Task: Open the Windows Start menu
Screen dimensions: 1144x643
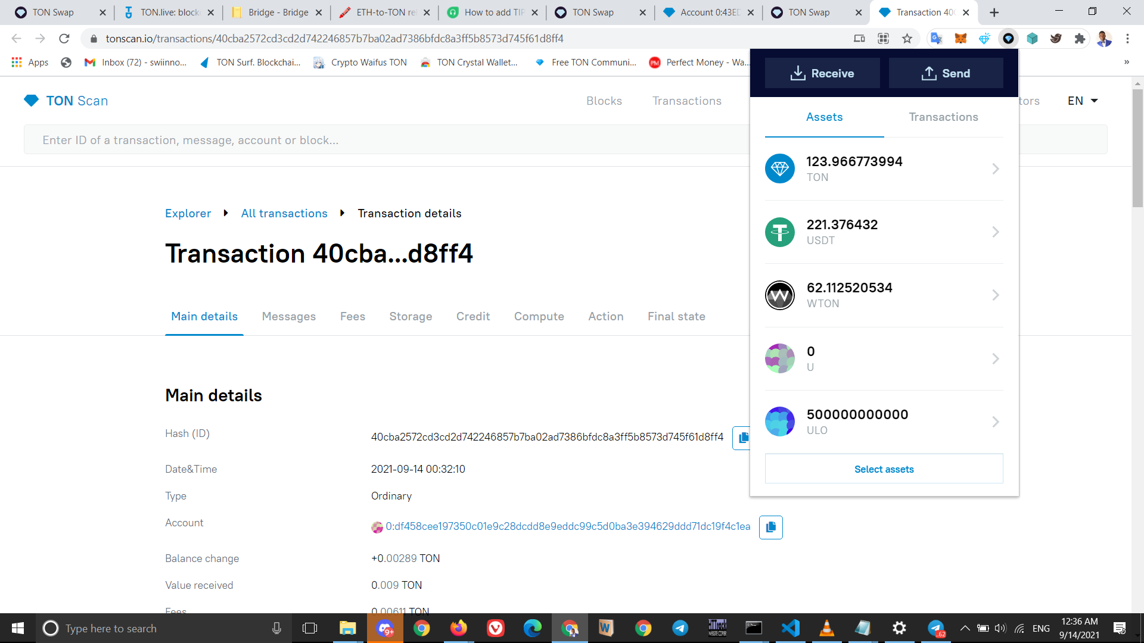Action: 18,628
